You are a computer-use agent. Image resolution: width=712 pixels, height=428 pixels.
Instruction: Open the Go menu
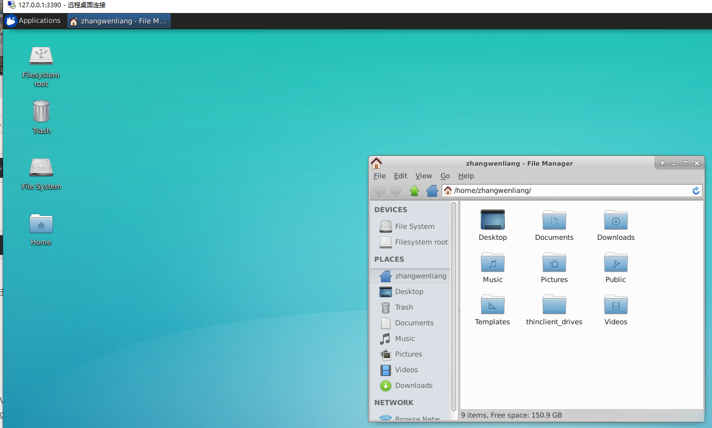pos(445,176)
